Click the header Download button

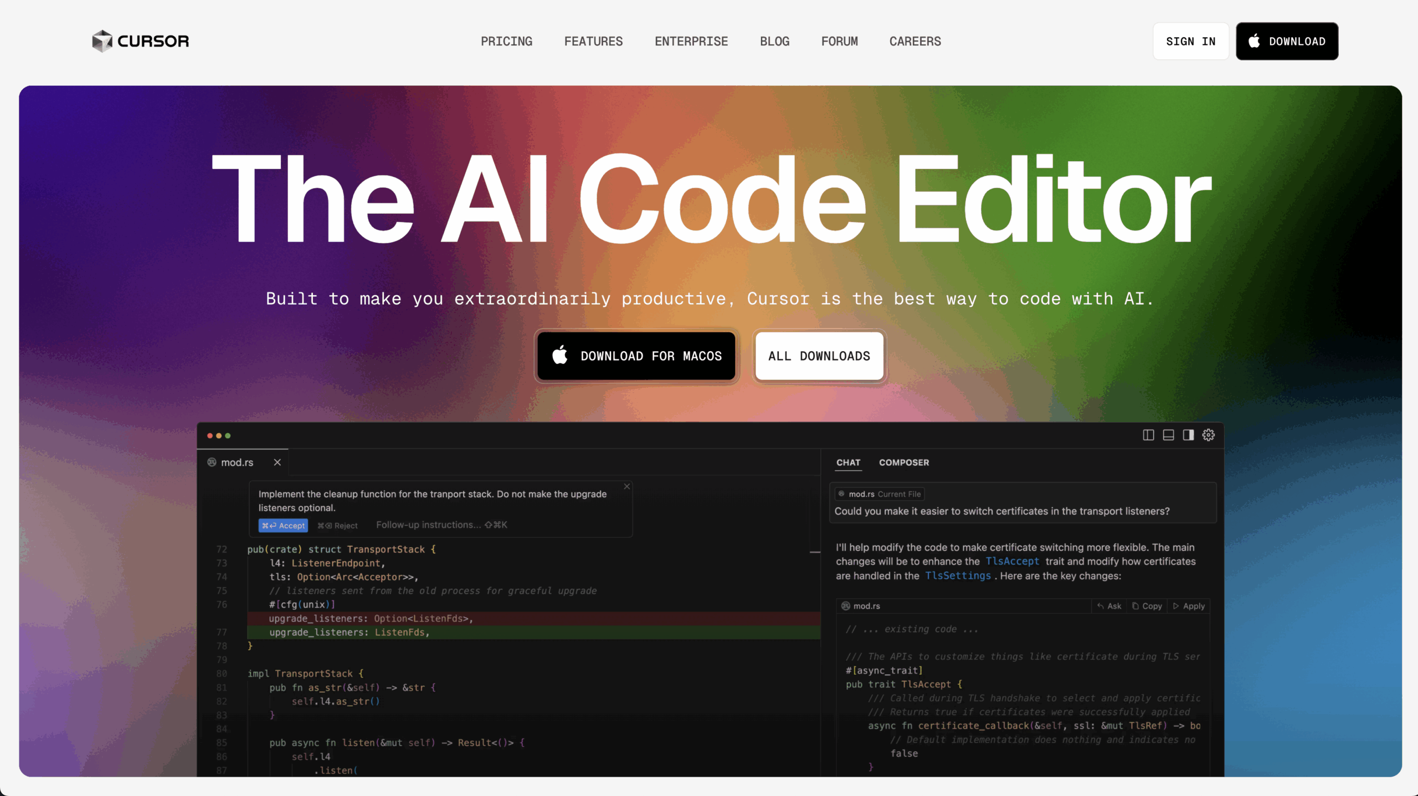pos(1287,42)
